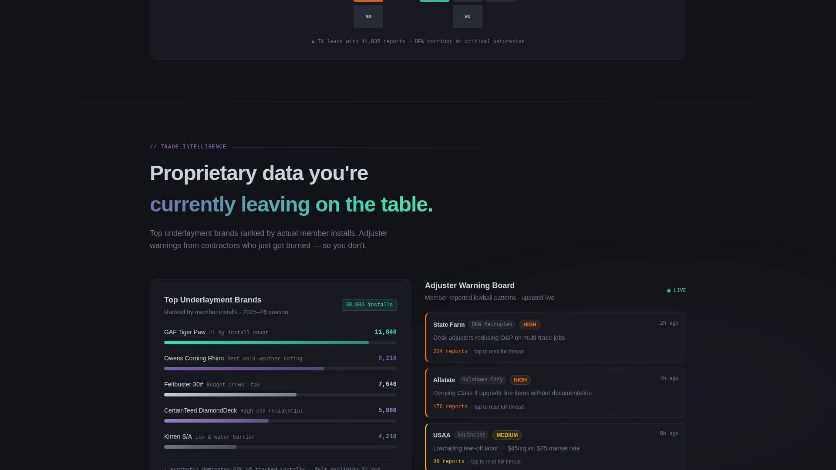
Task: Click the Feltbuster 30# progress bar
Action: coord(280,395)
